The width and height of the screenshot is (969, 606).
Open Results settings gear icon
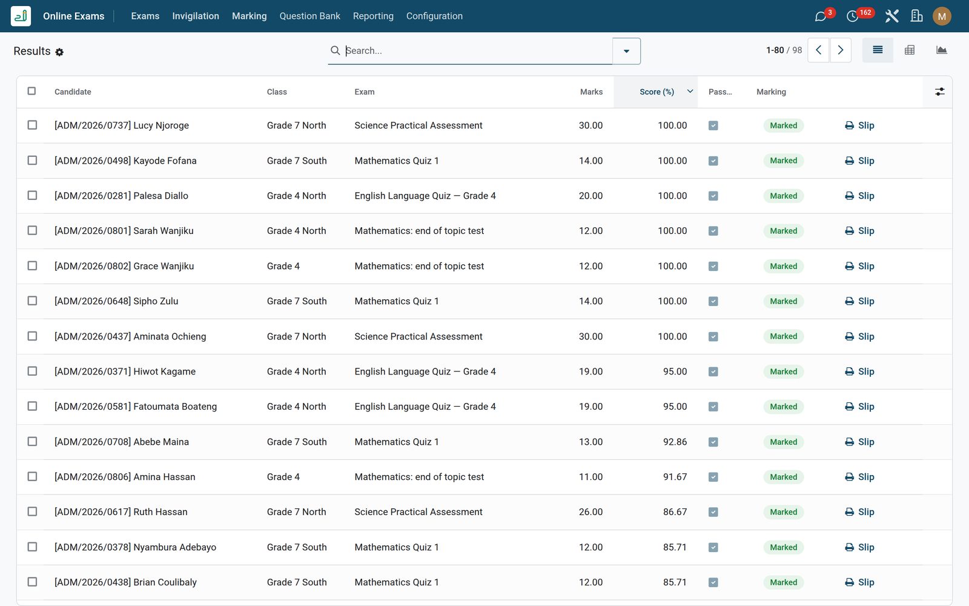[59, 52]
